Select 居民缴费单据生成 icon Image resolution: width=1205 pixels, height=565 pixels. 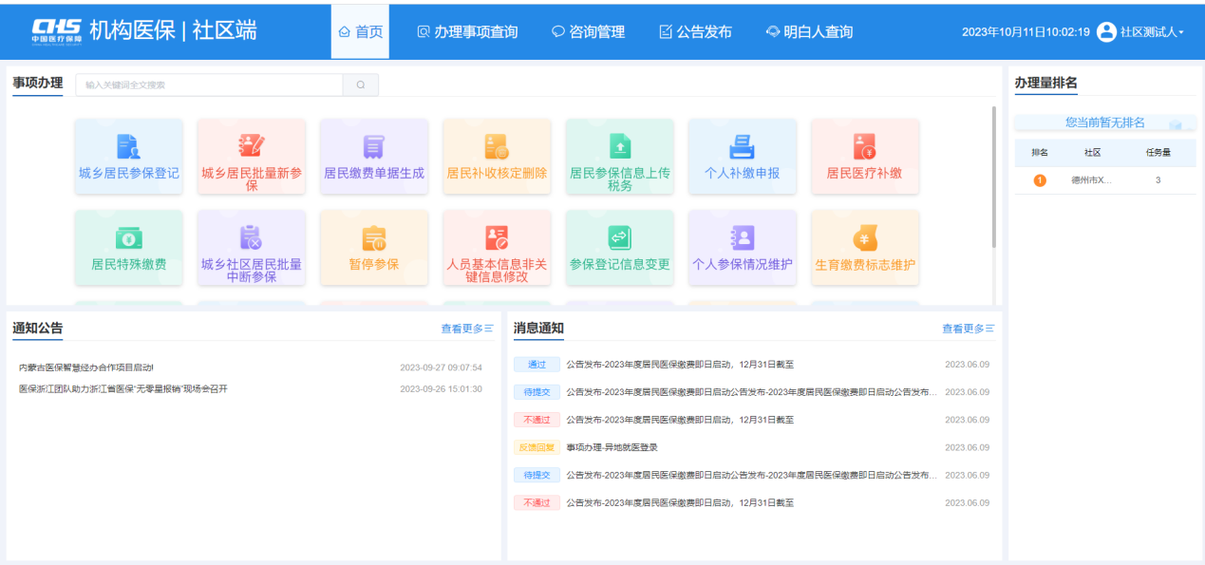pyautogui.click(x=374, y=146)
